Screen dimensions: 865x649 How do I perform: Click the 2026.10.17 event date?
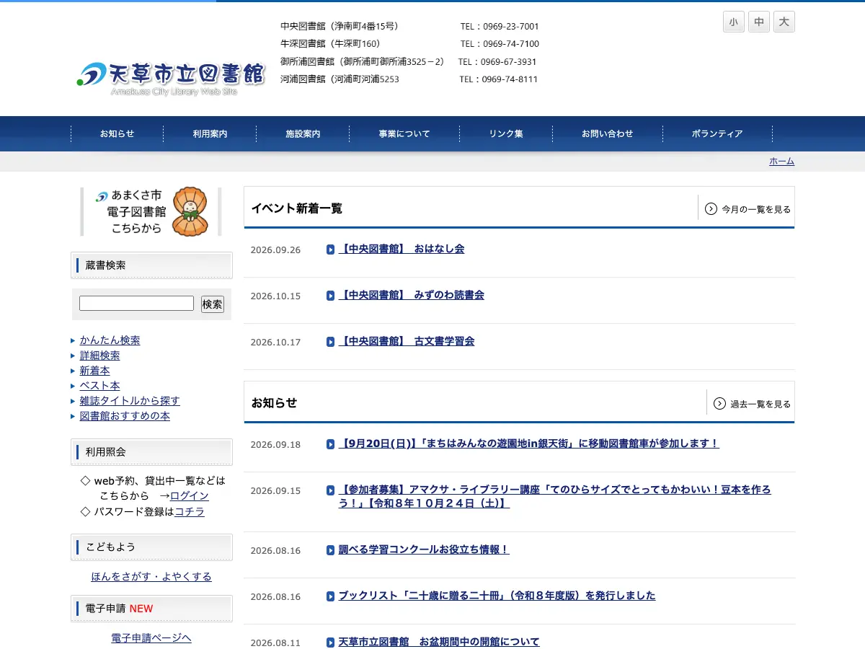click(x=275, y=343)
